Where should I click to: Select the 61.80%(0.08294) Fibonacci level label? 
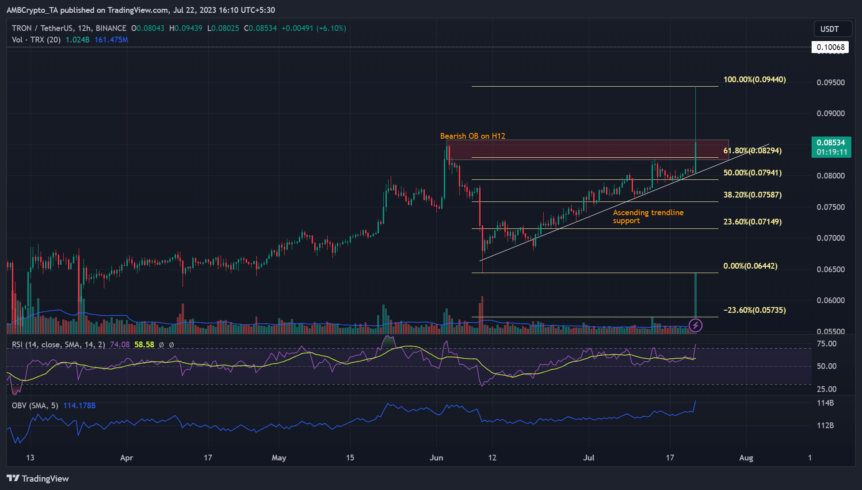[752, 151]
